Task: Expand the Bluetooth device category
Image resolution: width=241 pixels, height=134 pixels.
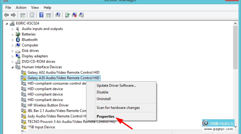Action: [x=13, y=40]
